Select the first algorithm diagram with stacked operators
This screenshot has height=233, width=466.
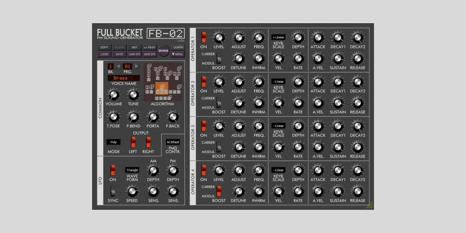(149, 73)
